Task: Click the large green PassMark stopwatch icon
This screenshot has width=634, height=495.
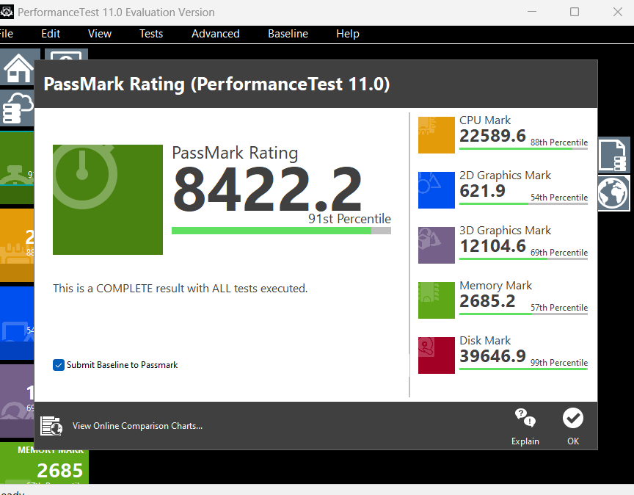Action: click(108, 200)
